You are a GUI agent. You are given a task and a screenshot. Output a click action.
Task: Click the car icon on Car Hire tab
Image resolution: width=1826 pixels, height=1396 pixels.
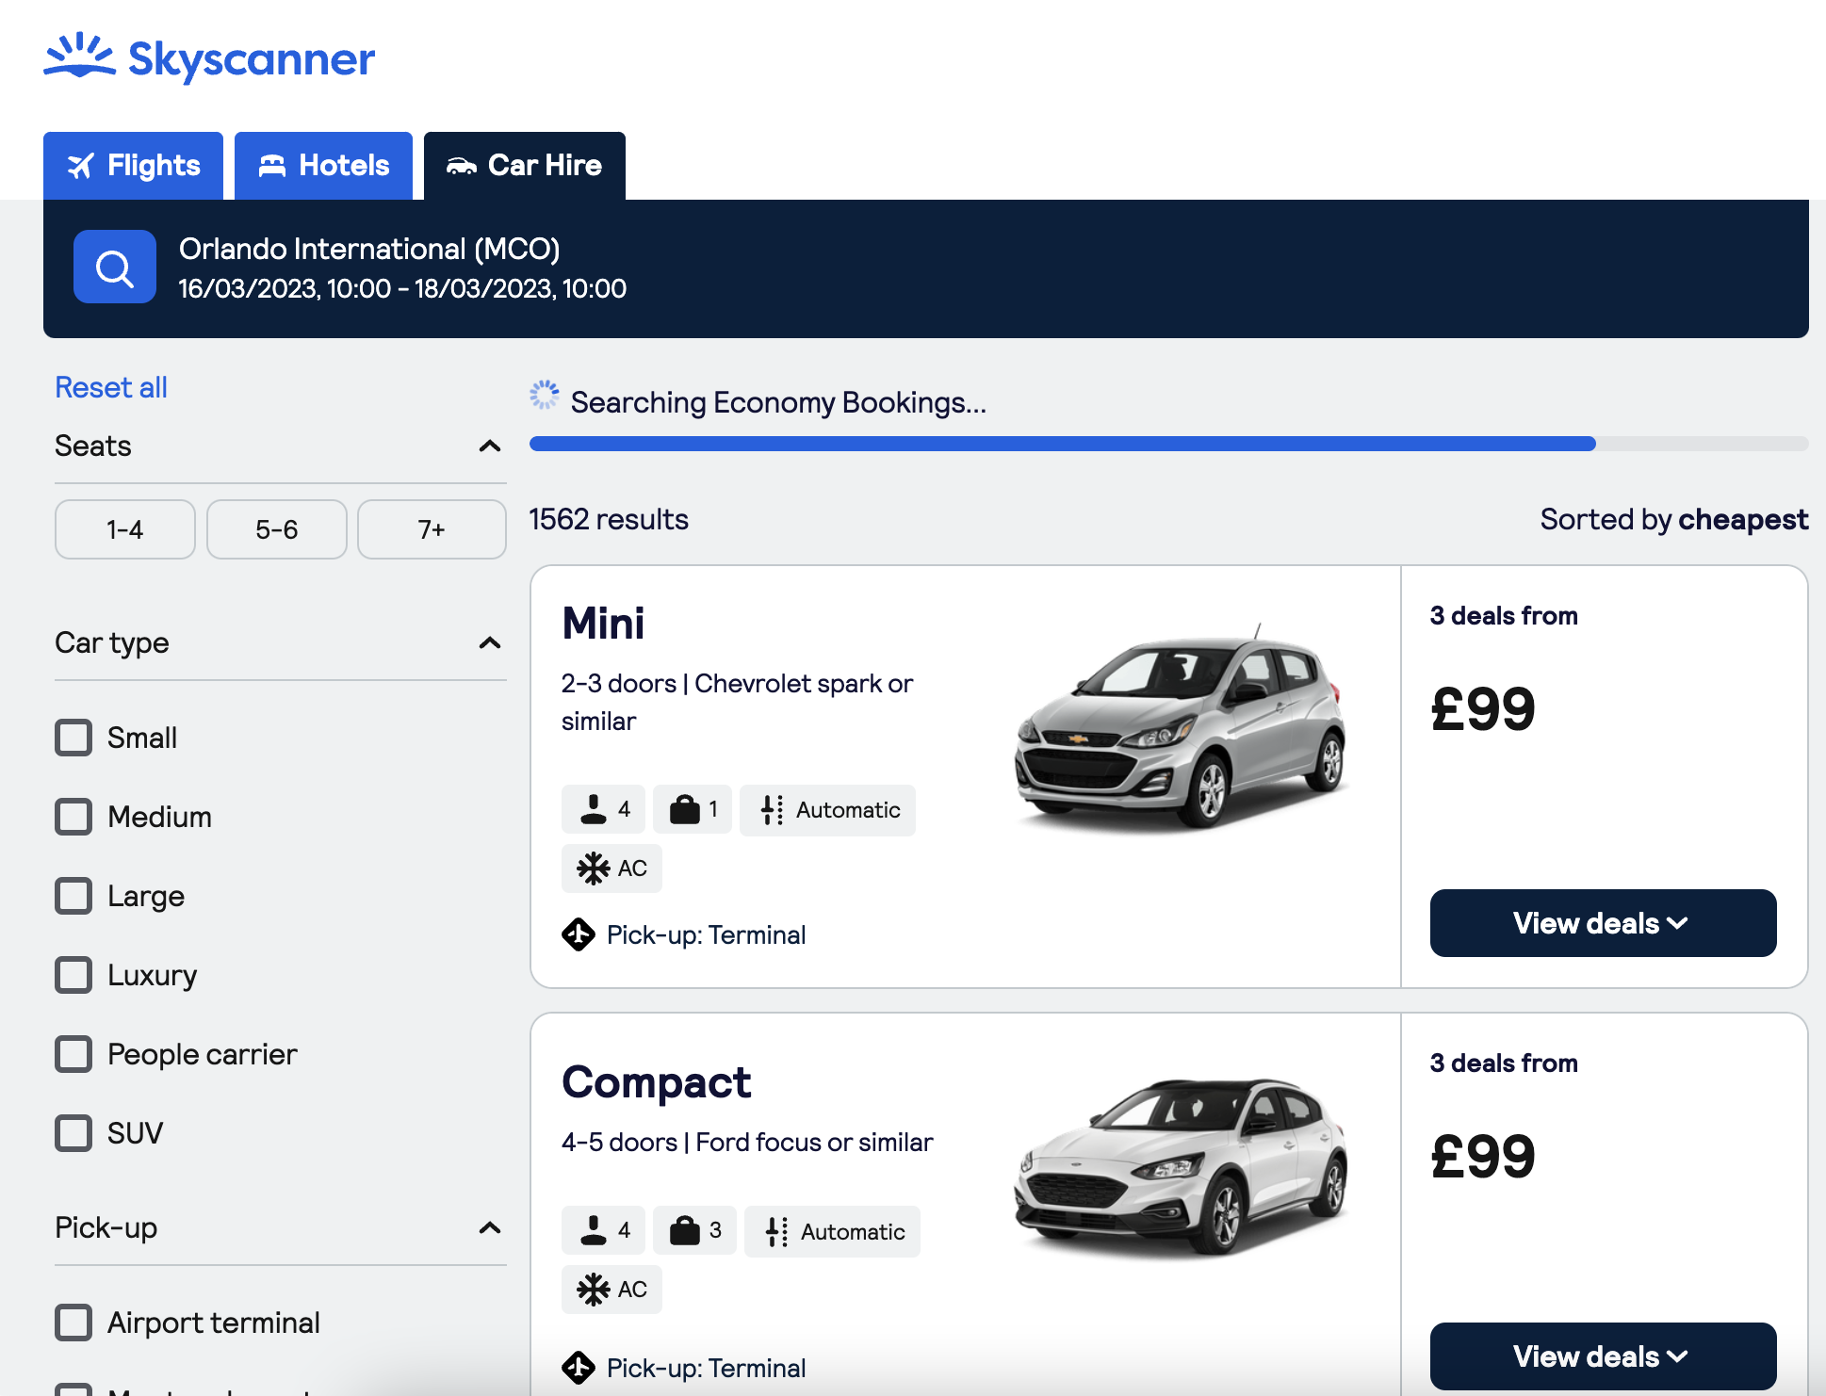pyautogui.click(x=462, y=166)
